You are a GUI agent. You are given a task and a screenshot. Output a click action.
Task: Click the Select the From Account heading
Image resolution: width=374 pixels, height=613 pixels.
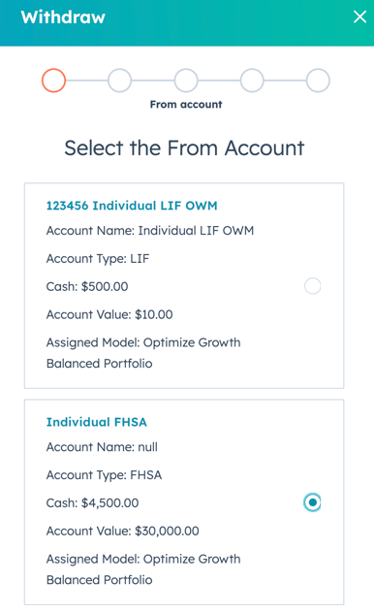point(184,148)
